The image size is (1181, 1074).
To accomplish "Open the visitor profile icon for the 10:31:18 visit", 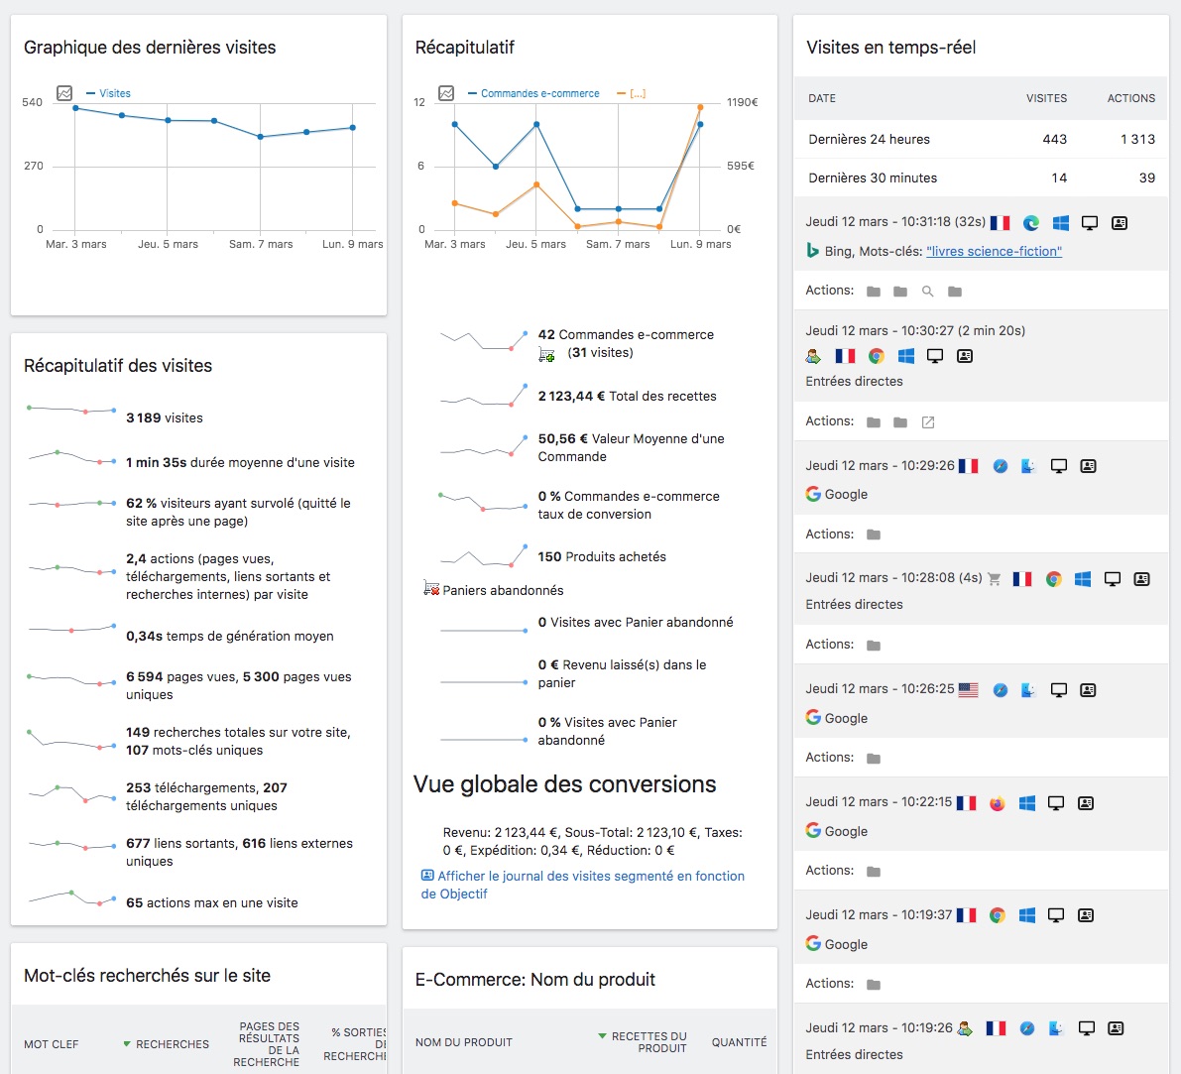I will 1119,223.
